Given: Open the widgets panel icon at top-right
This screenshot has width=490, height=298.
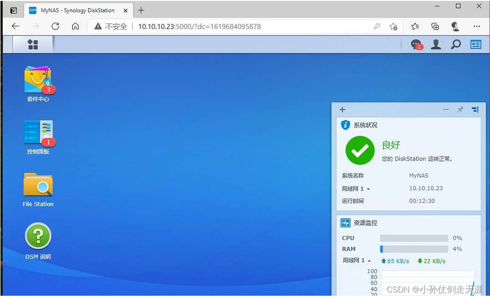Looking at the screenshot, I should pos(475,44).
